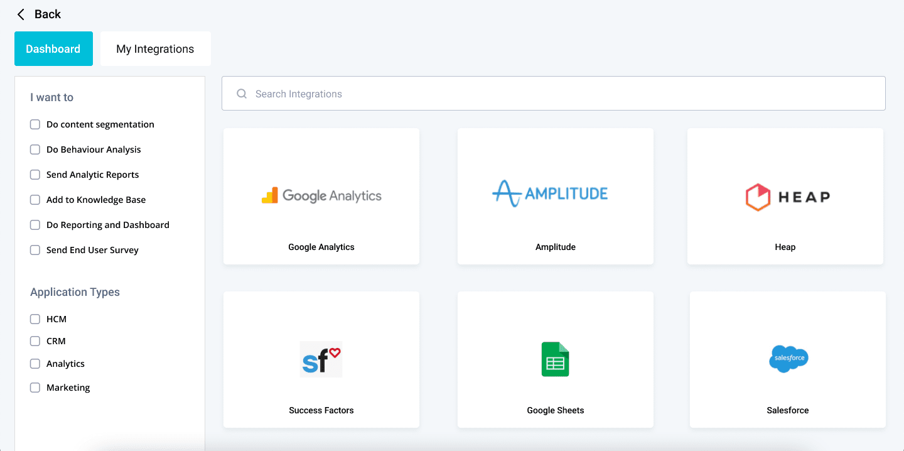Click the Success Factors logo
Image resolution: width=904 pixels, height=451 pixels.
(321, 359)
